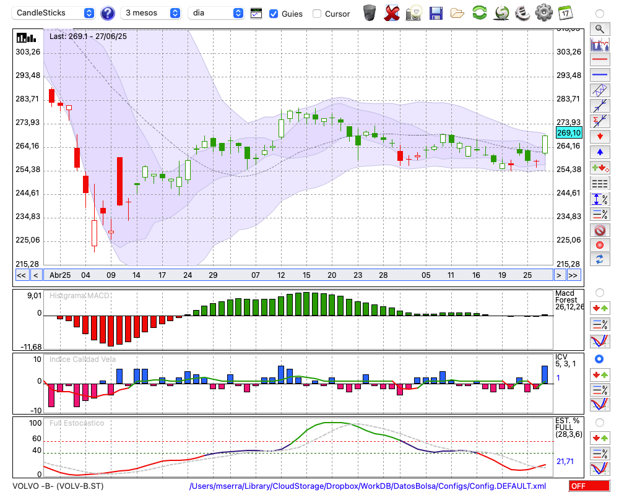Uncheck the Guies checkbox

click(x=273, y=14)
